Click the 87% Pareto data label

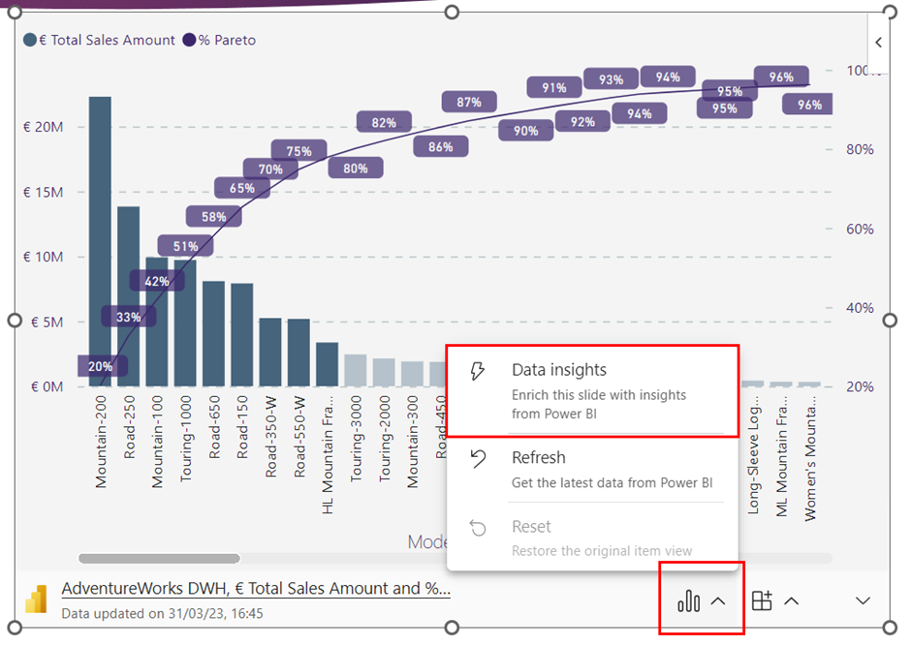pos(469,102)
